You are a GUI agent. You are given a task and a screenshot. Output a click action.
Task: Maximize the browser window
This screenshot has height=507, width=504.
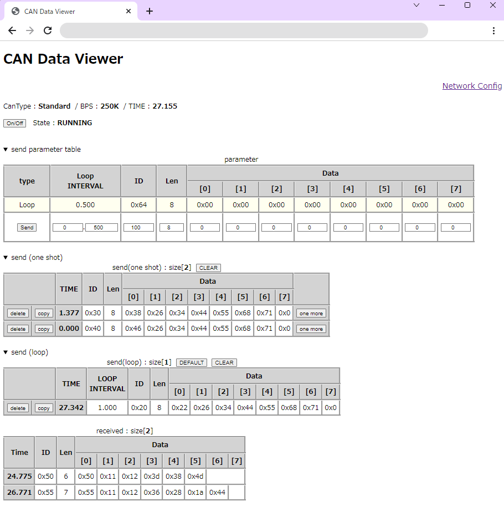tap(467, 5)
